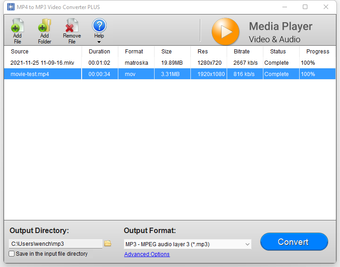Minimize the converter window
This screenshot has width=340, height=267.
[x=285, y=7]
